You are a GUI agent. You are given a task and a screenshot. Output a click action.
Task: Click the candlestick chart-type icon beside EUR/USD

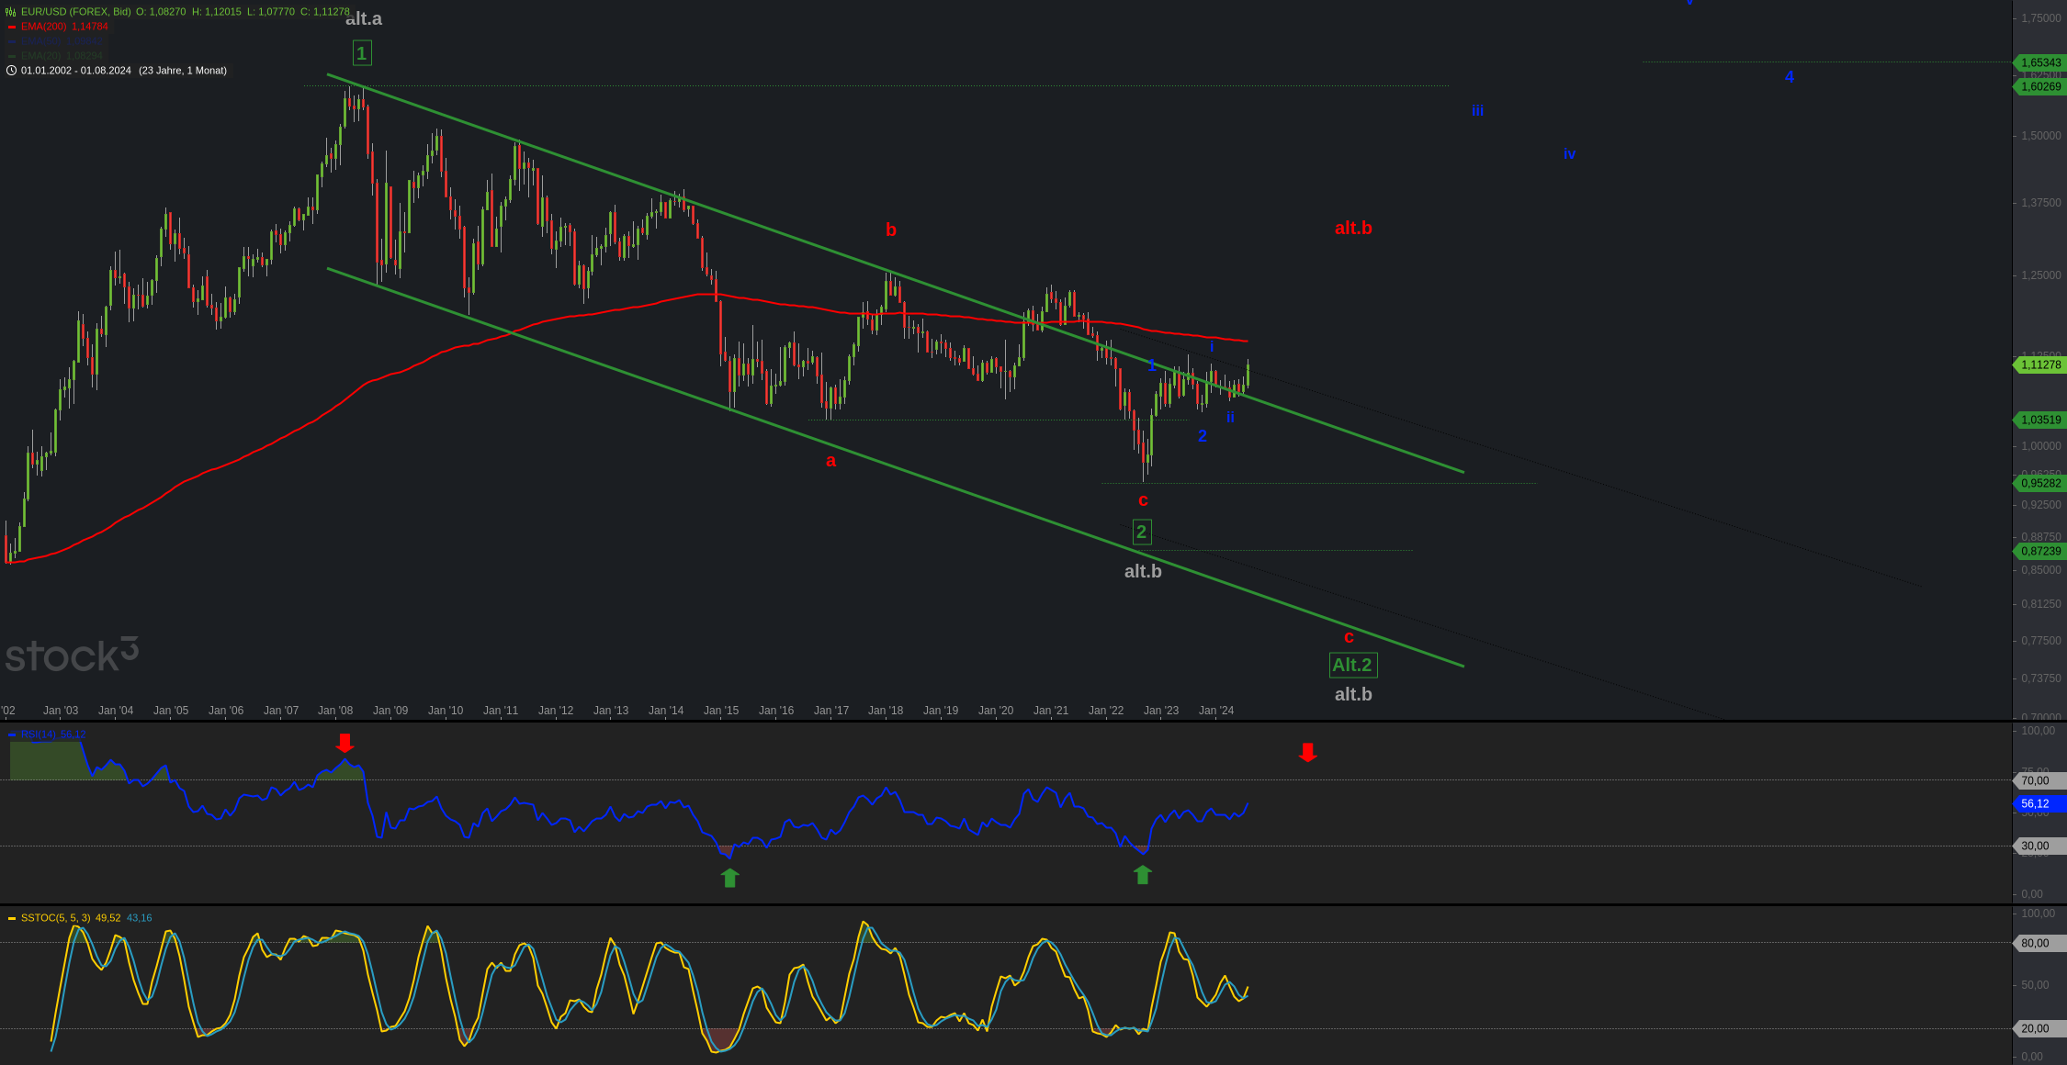tap(11, 12)
